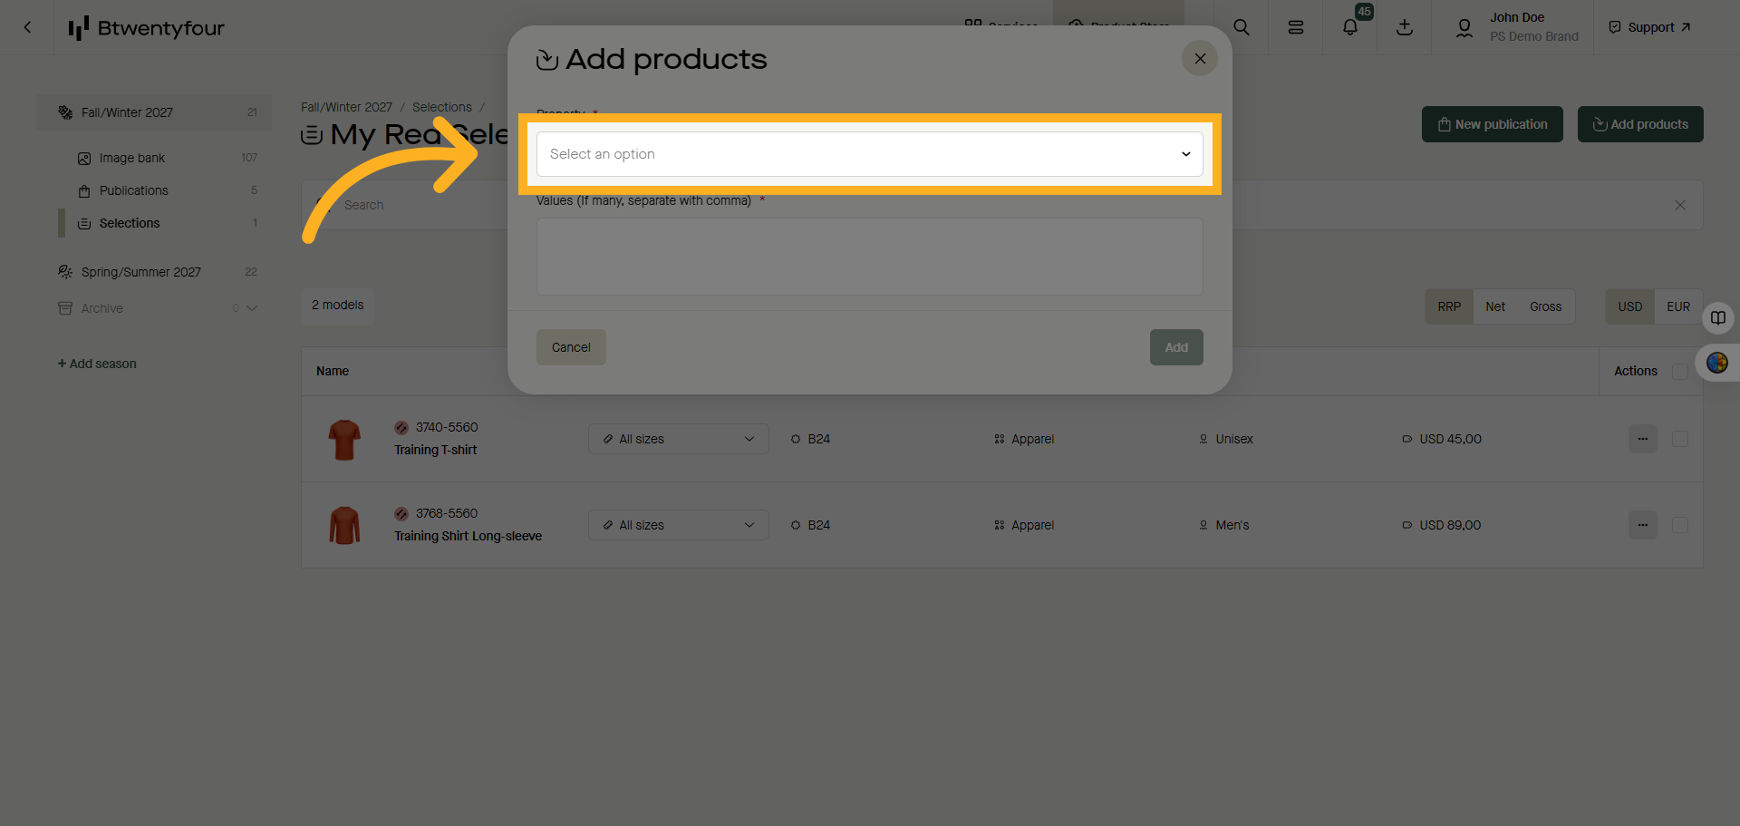Tick the checkbox for Training Shirt Long-sleeve
1740x826 pixels.
point(1679,525)
